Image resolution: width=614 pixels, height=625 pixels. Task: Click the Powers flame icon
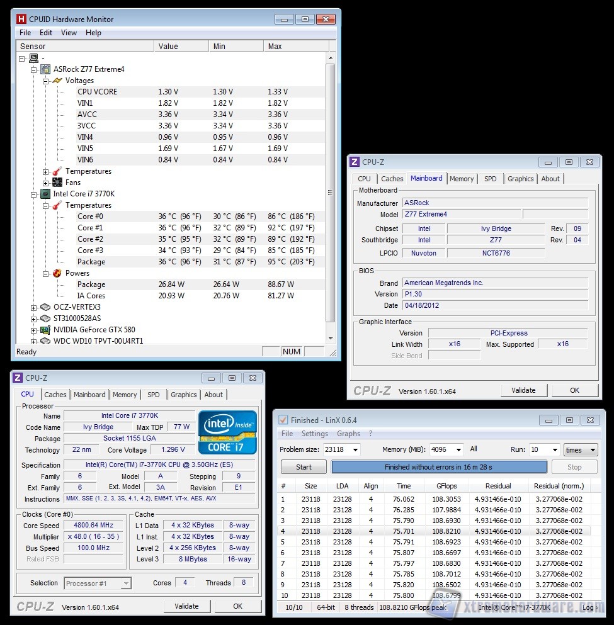(x=57, y=273)
